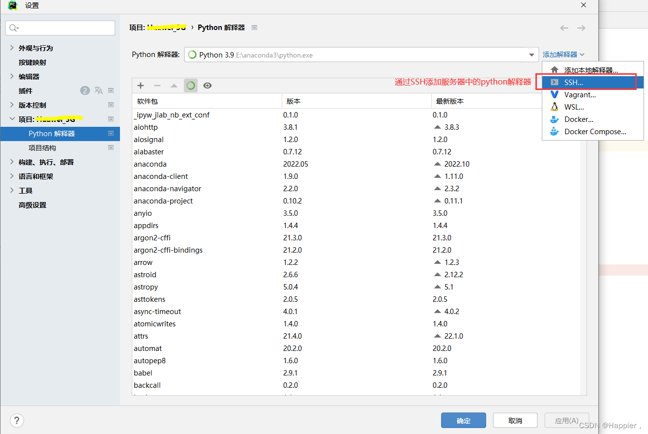648x434 pixels.
Task: Click the home icon for 添加本地解释器
Action: [555, 70]
